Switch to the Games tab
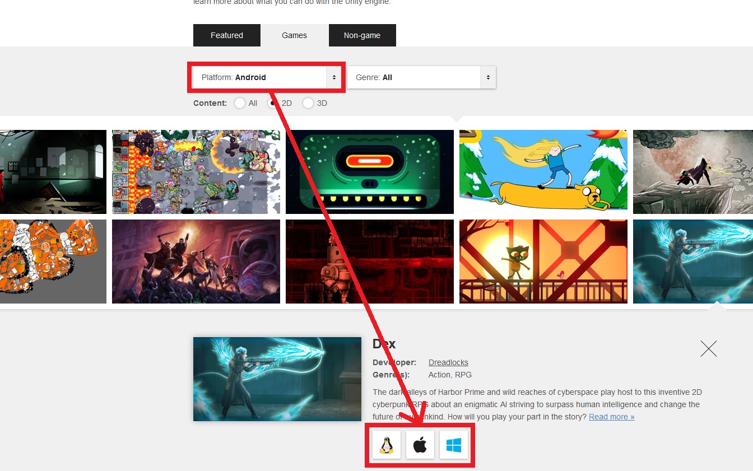 (x=295, y=35)
